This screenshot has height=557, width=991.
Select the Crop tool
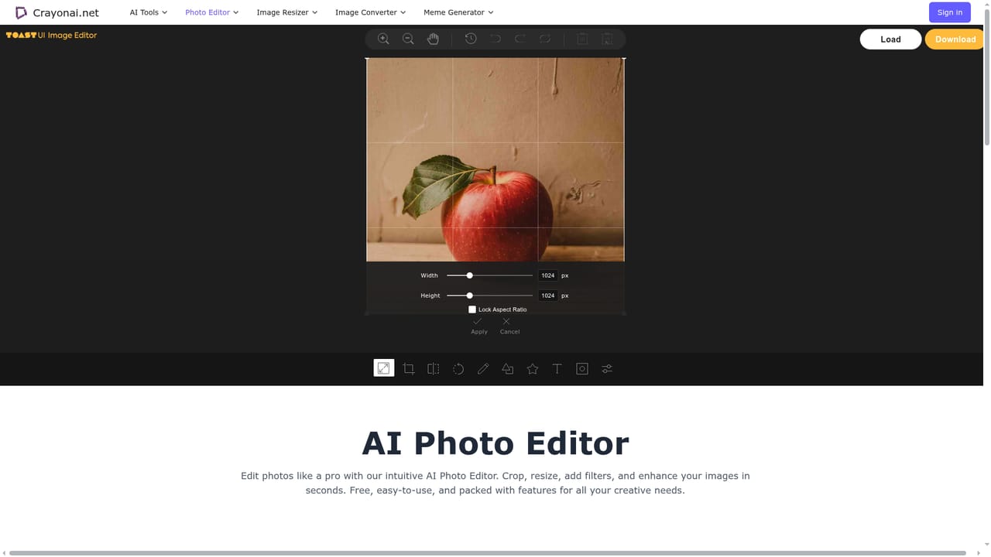pos(409,369)
